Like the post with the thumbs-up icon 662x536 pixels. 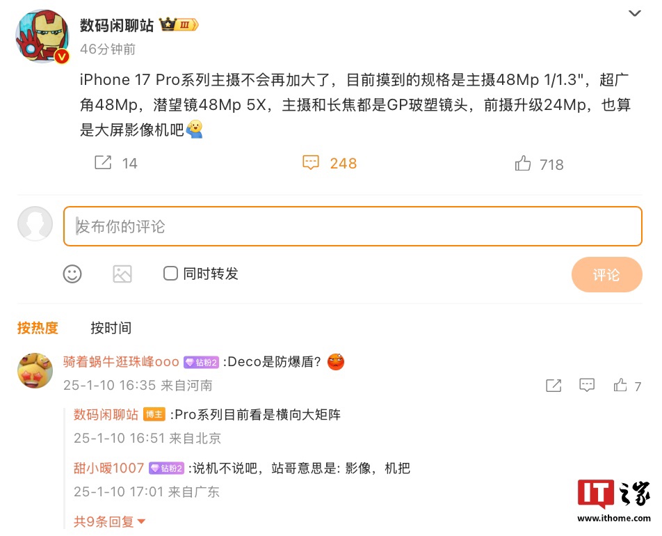pyautogui.click(x=523, y=163)
